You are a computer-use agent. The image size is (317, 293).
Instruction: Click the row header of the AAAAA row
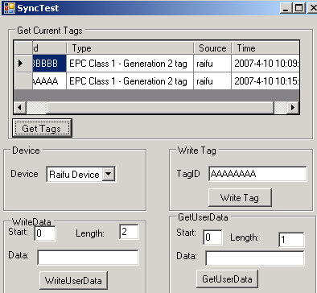pyautogui.click(x=23, y=80)
